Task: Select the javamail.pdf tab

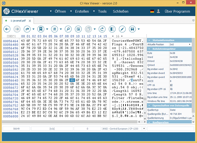Action: pos(18,21)
